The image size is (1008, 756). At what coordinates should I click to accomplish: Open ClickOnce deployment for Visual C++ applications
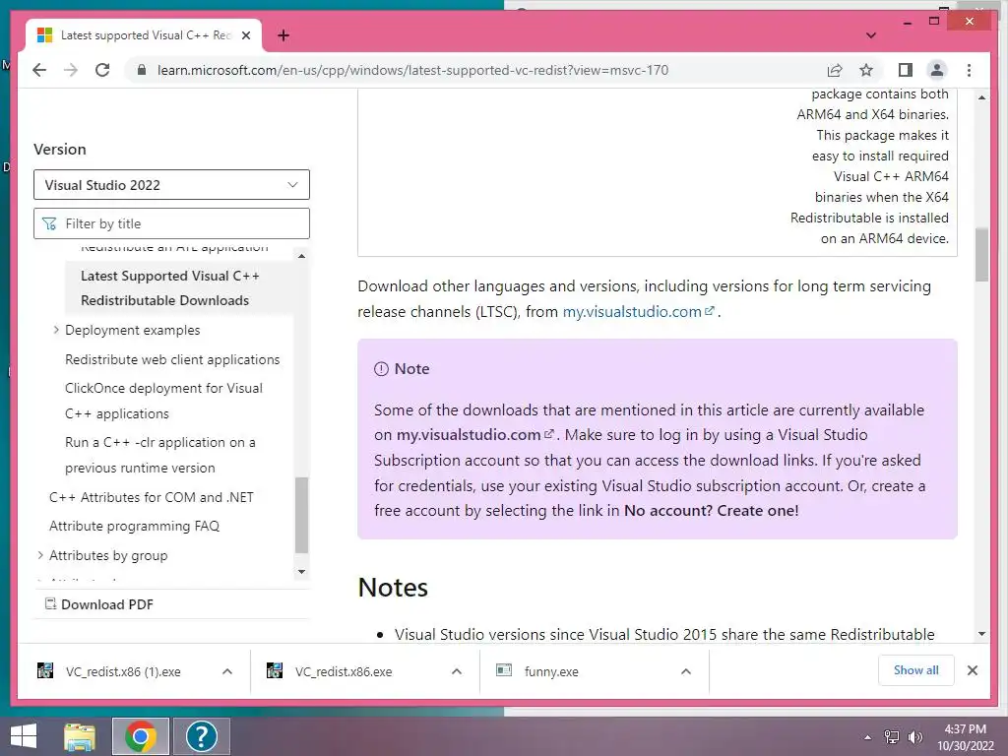pos(164,401)
